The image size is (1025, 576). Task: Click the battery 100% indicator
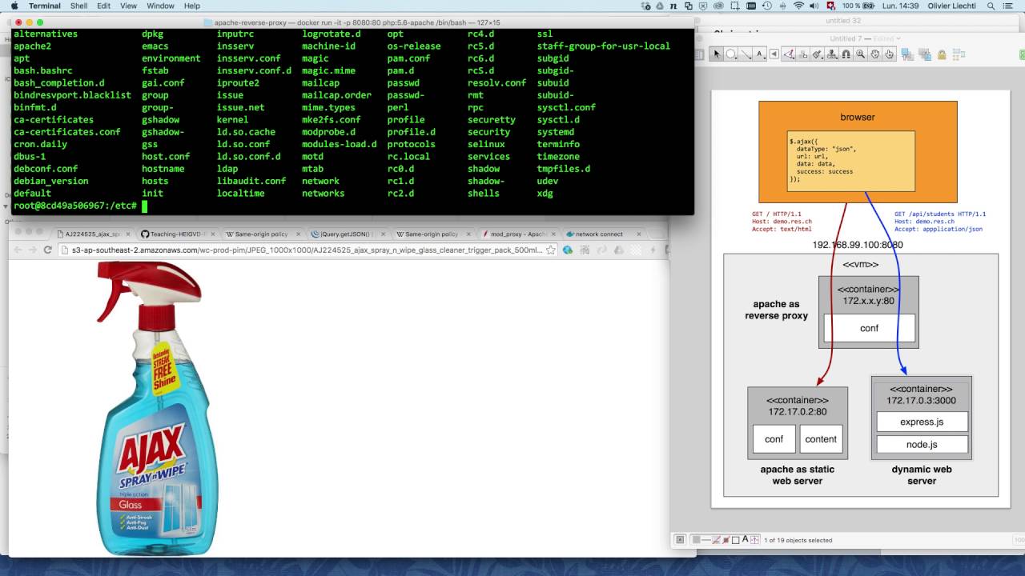858,6
